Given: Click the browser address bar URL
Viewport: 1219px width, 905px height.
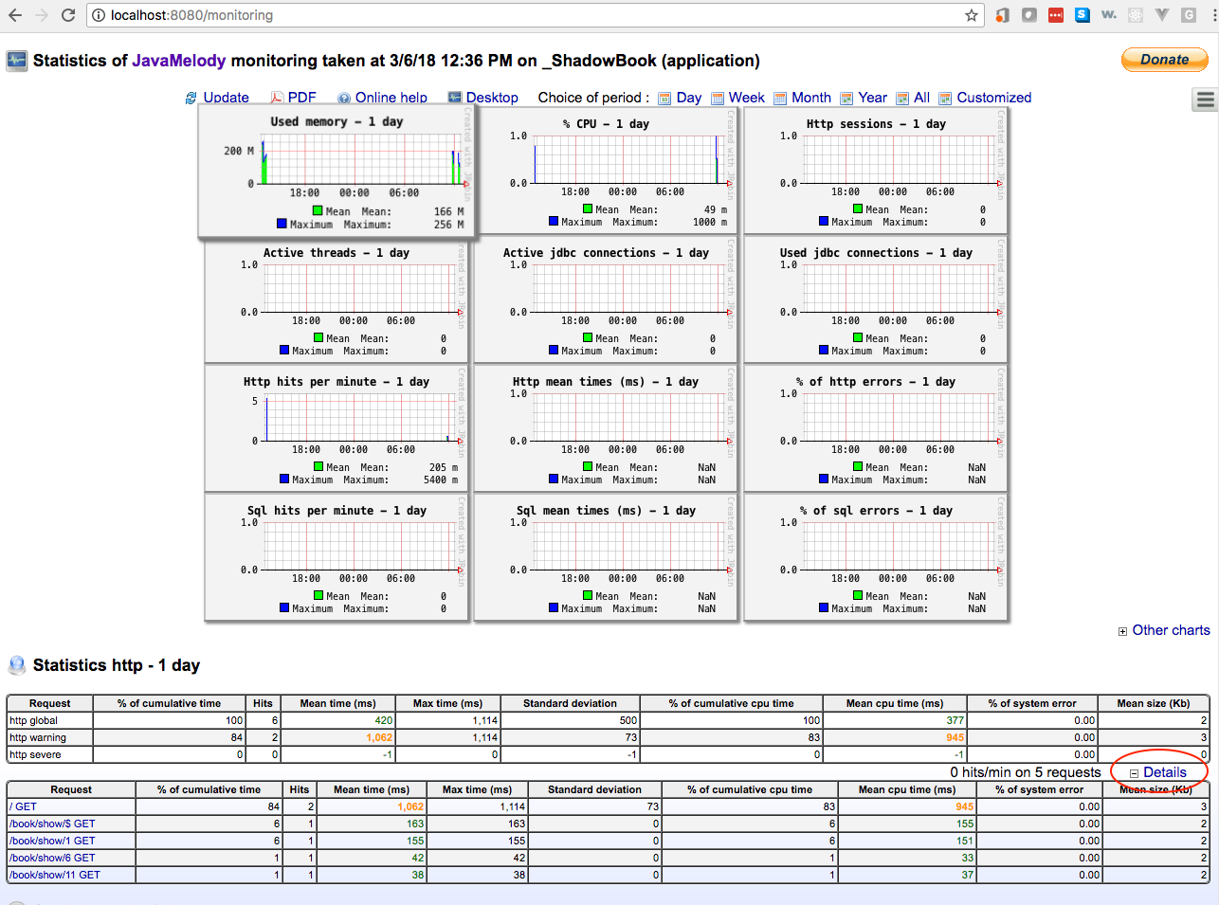Looking at the screenshot, I should click(191, 15).
